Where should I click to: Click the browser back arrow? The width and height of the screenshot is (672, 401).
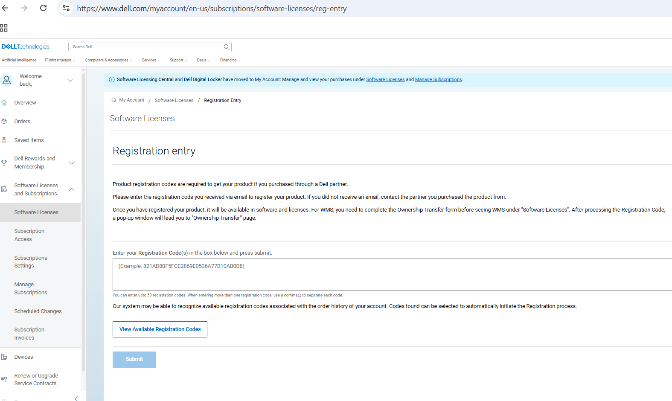(5, 8)
